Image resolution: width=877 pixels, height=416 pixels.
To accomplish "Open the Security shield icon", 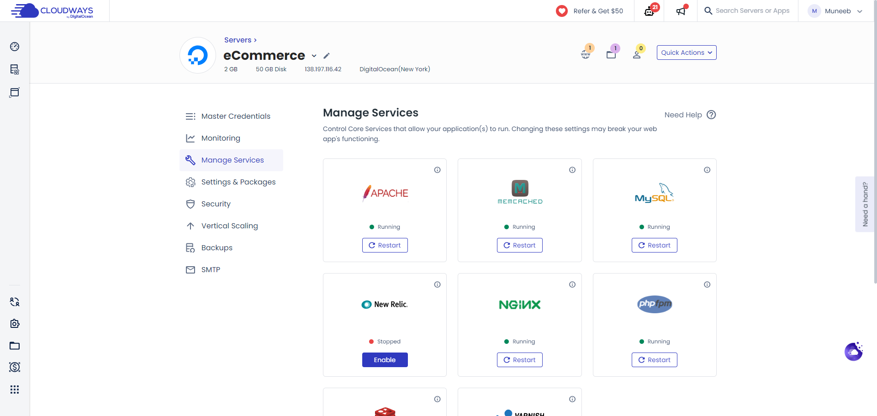I will coord(190,204).
